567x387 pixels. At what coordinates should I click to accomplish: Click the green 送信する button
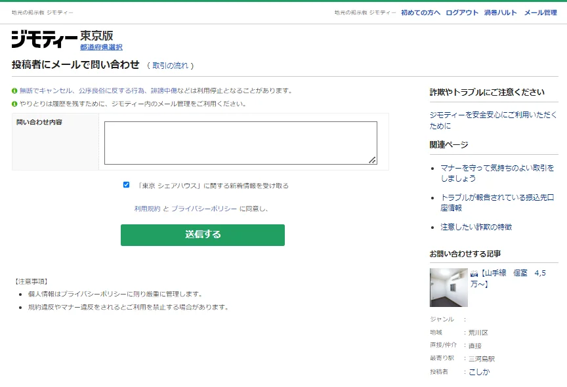(x=203, y=235)
